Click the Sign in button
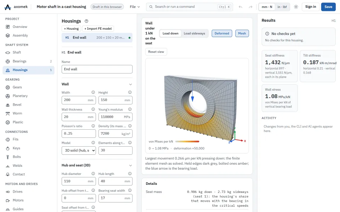Image resolution: width=340 pixels, height=212 pixels. point(311,7)
